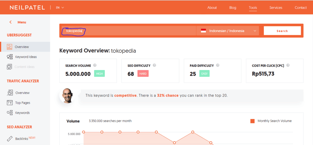Click the Volume chart title
Screen dimensions: 313x145
73,121
